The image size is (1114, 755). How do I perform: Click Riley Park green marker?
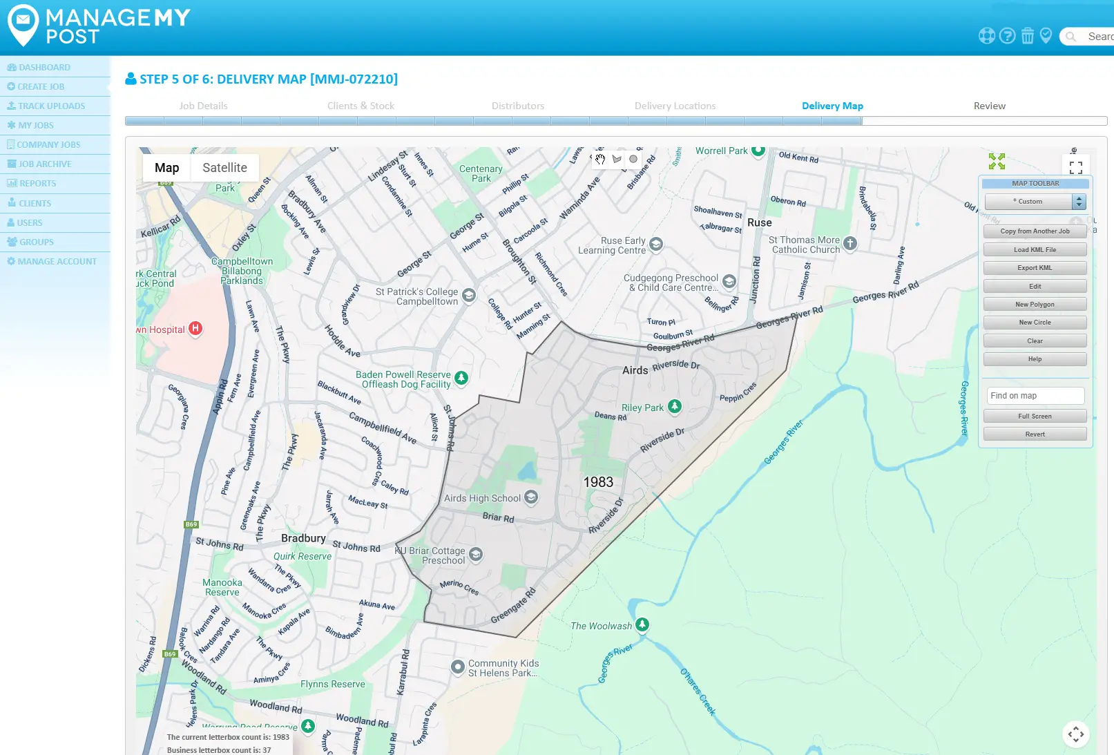[x=675, y=407]
